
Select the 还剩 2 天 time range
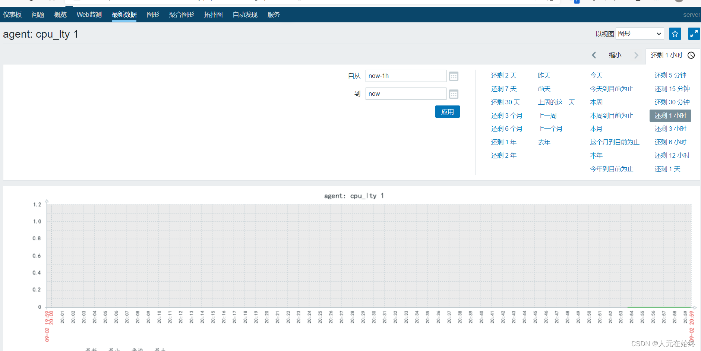[504, 76]
